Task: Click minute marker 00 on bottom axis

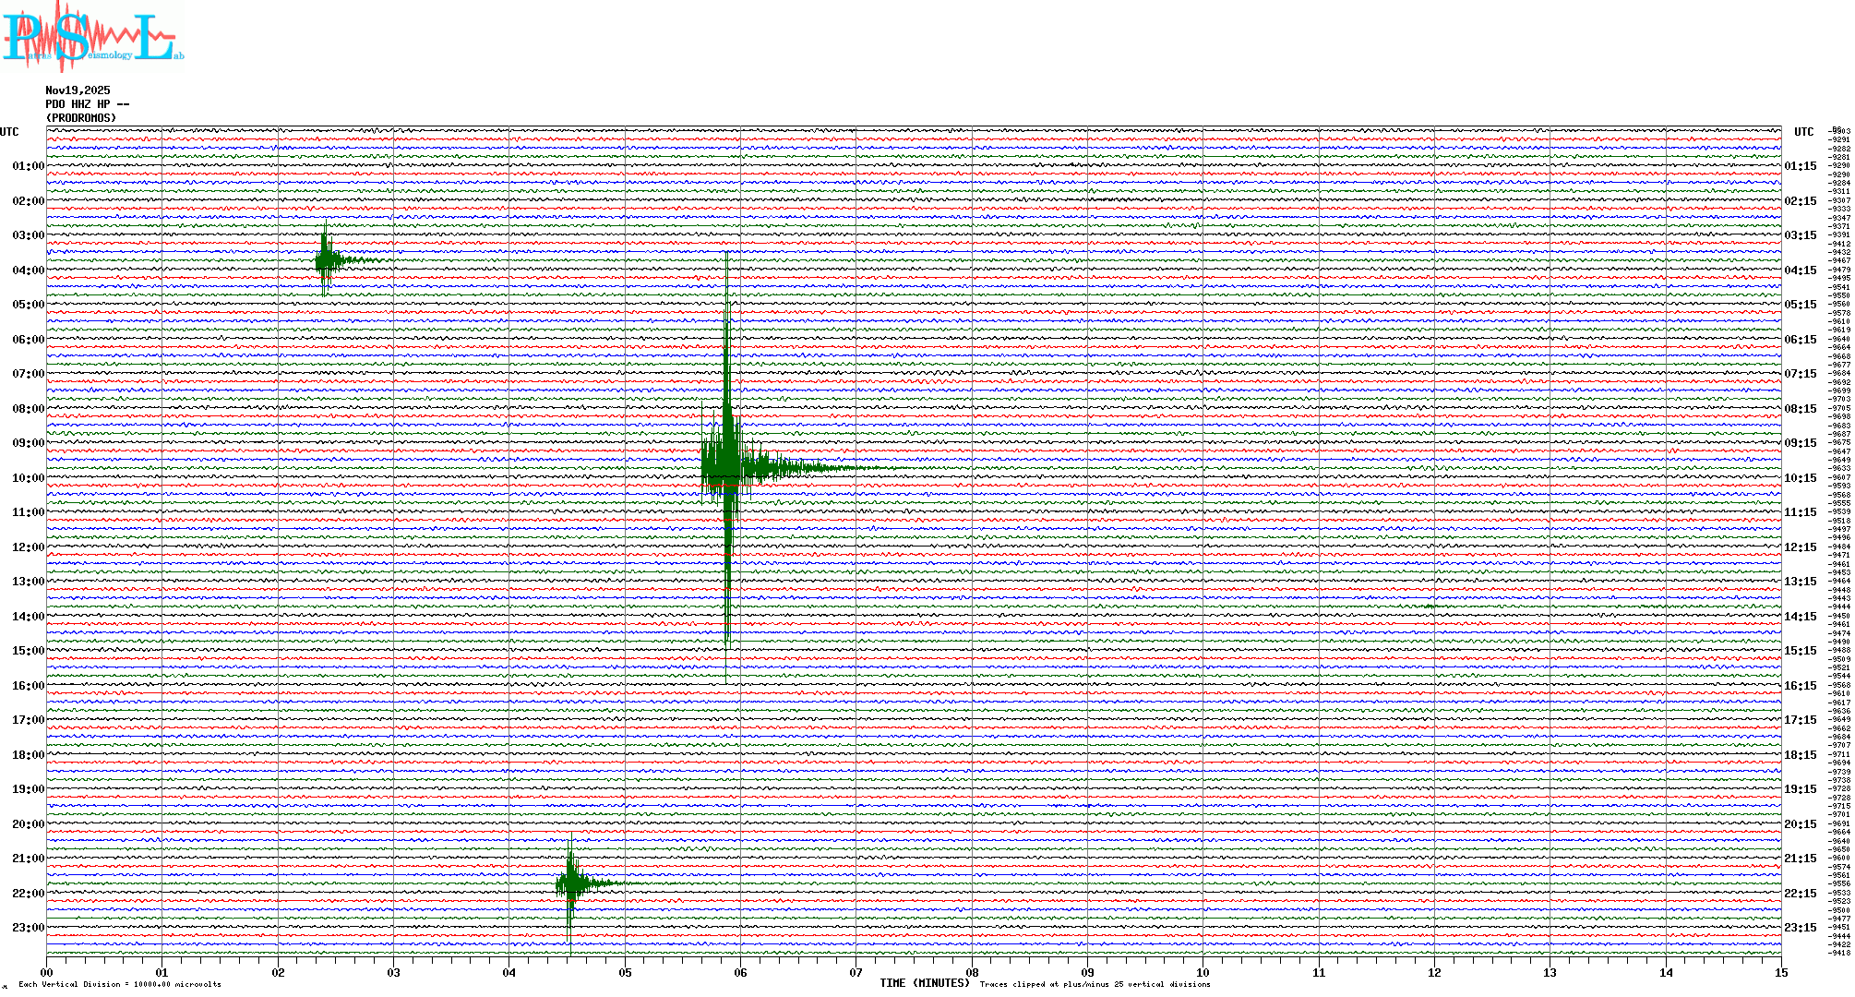Action: tap(47, 972)
